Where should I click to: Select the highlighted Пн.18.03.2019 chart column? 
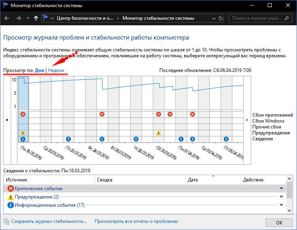click(x=23, y=109)
